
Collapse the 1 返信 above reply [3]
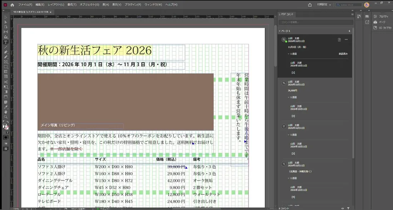288,135
